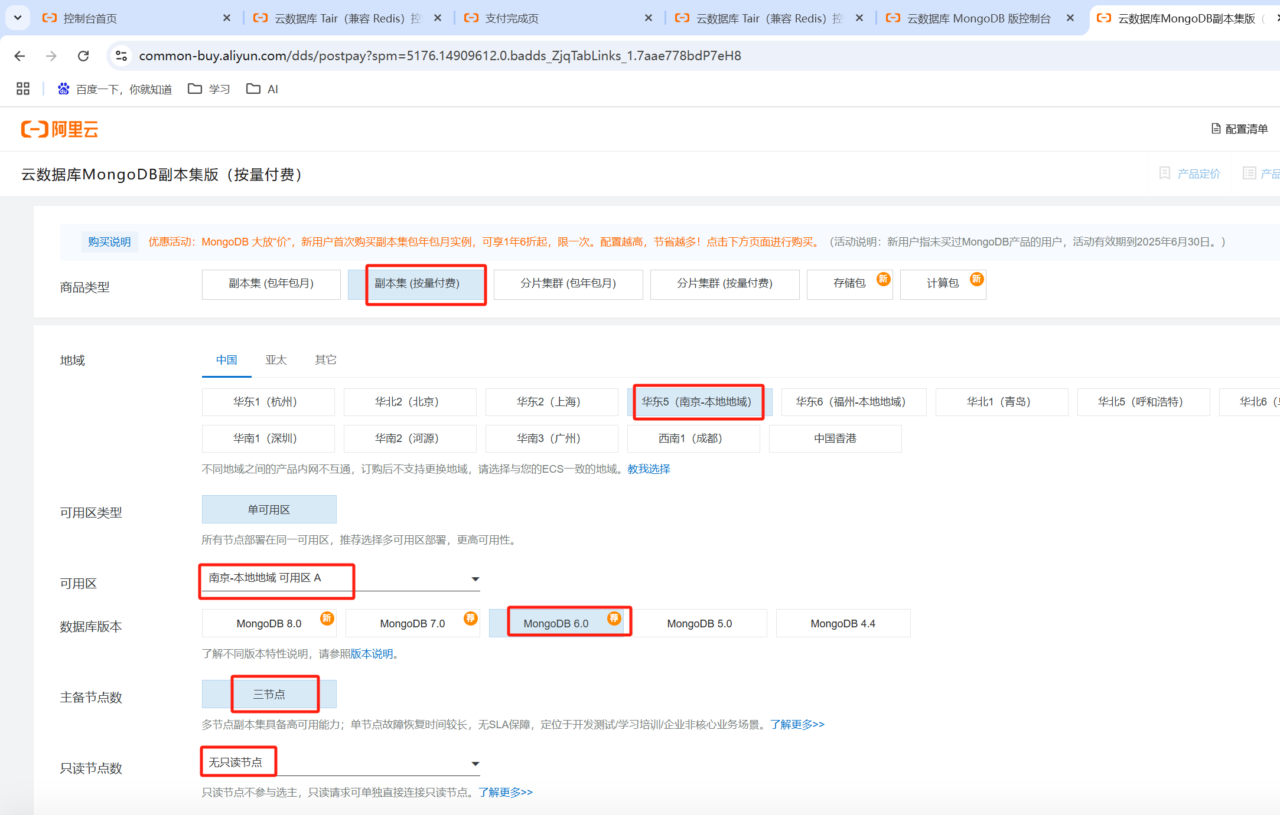Screen dimensions: 1280x815
Task: Open the 版本说明 link
Action: click(x=372, y=654)
